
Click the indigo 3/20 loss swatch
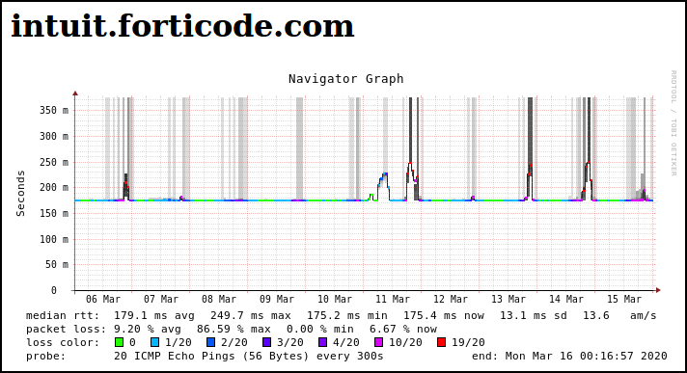click(x=267, y=342)
